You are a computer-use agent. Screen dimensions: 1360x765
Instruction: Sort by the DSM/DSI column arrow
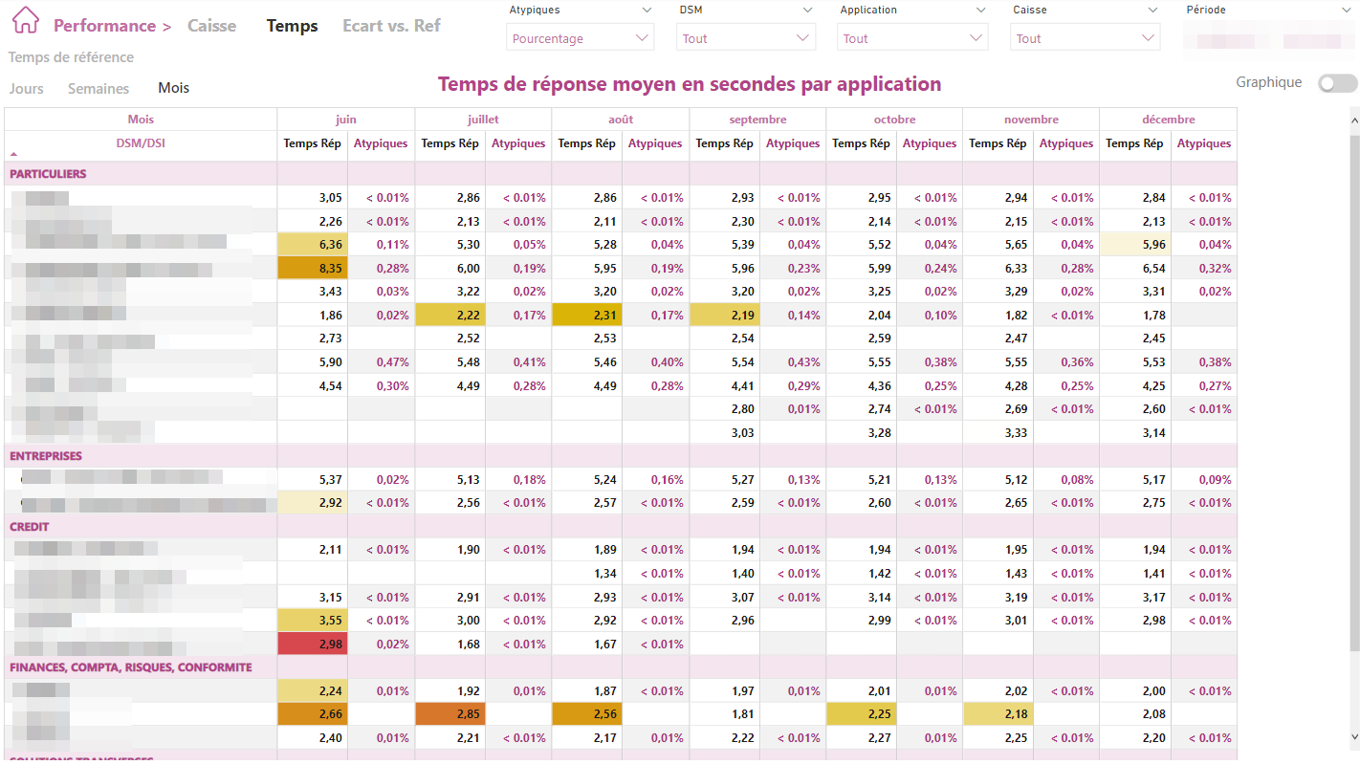(x=13, y=154)
